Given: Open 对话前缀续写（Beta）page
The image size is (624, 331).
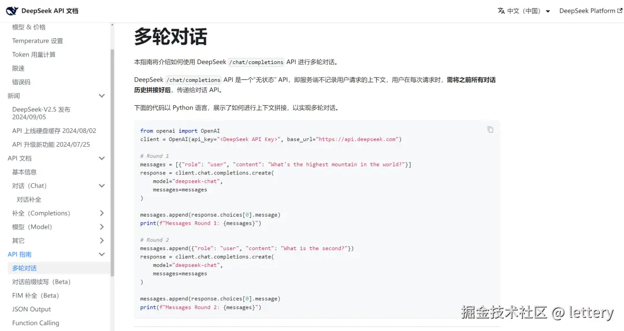Looking at the screenshot, I should coord(42,282).
